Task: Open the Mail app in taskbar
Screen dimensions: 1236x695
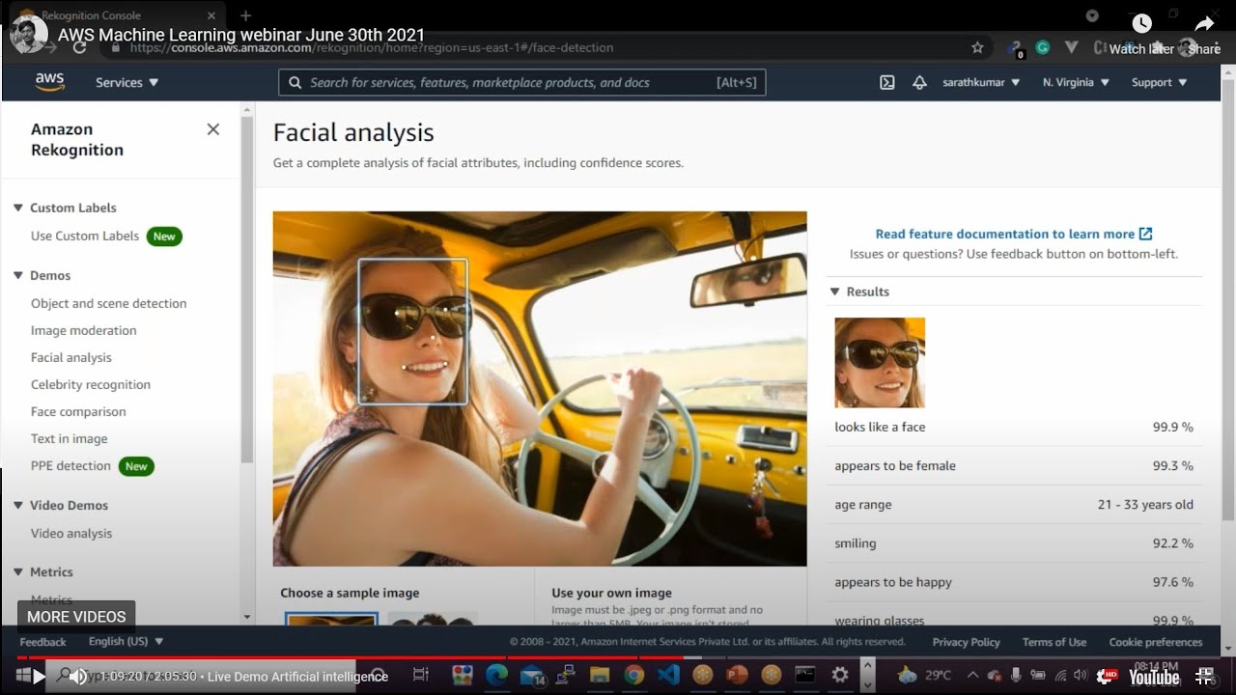Action: click(x=531, y=675)
